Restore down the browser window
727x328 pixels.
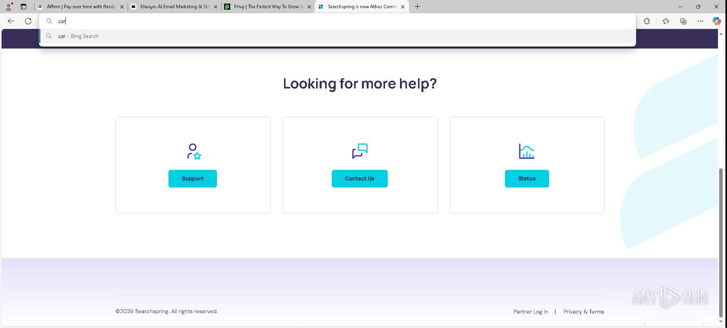(x=698, y=7)
